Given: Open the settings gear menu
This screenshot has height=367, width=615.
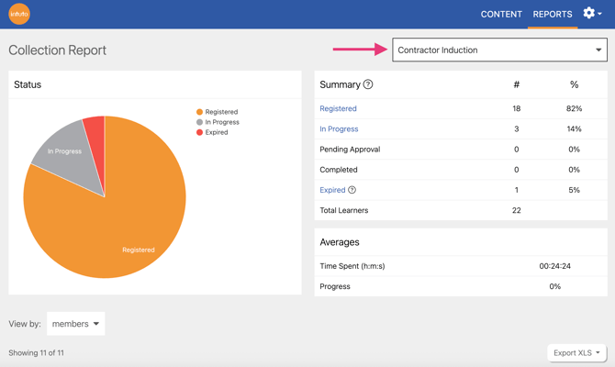Looking at the screenshot, I should pos(589,14).
